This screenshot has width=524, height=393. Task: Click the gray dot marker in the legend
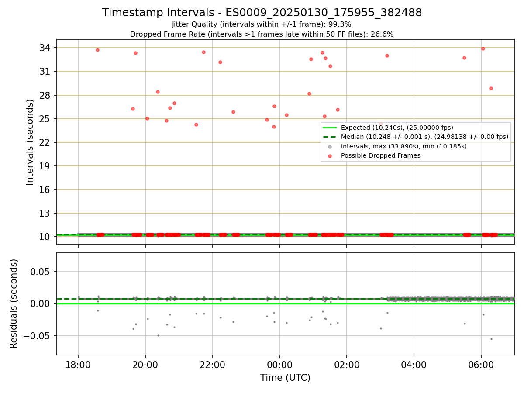(330, 146)
